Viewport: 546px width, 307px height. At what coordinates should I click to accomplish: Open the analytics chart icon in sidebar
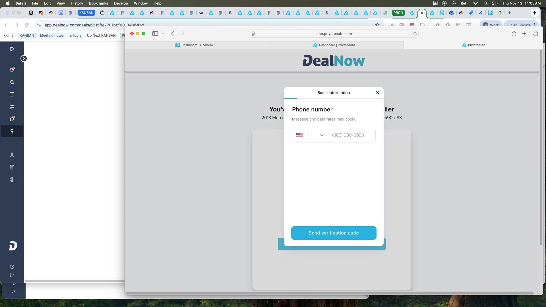[12, 94]
